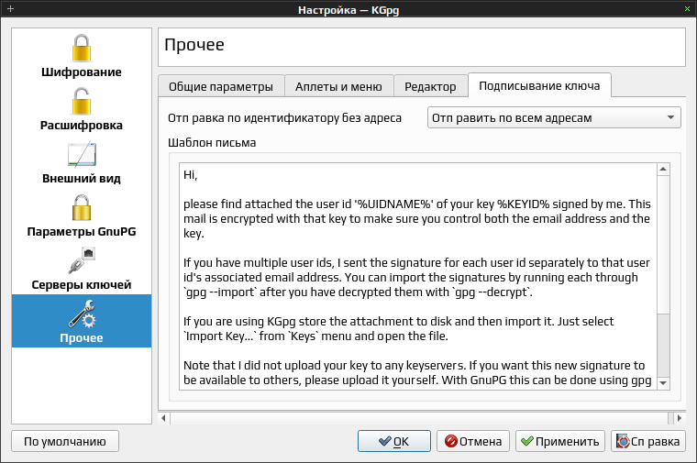Click the template scrollbar up arrow
The width and height of the screenshot is (697, 463).
tap(663, 169)
